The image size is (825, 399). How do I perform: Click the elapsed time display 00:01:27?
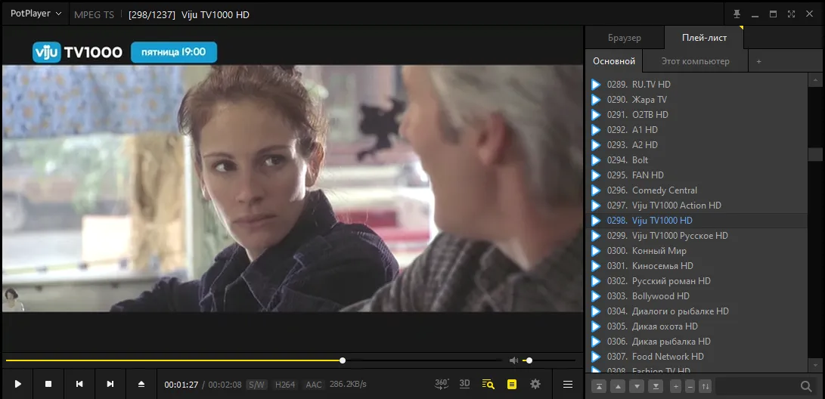(x=181, y=385)
